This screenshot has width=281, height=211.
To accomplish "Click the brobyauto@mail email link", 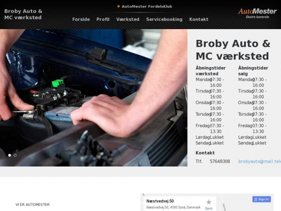I will (259, 161).
